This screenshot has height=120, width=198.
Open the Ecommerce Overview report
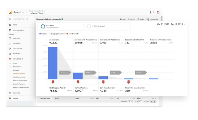pyautogui.click(x=16, y=70)
